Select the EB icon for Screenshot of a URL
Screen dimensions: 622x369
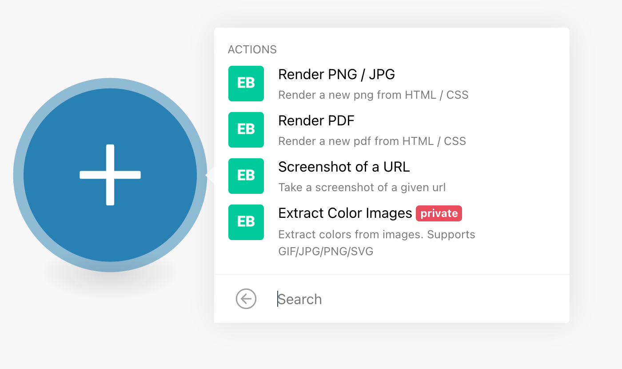click(246, 176)
